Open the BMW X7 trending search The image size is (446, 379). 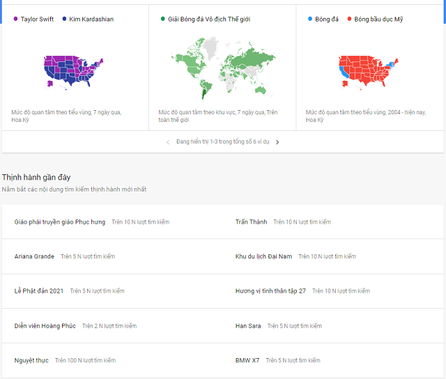click(247, 360)
